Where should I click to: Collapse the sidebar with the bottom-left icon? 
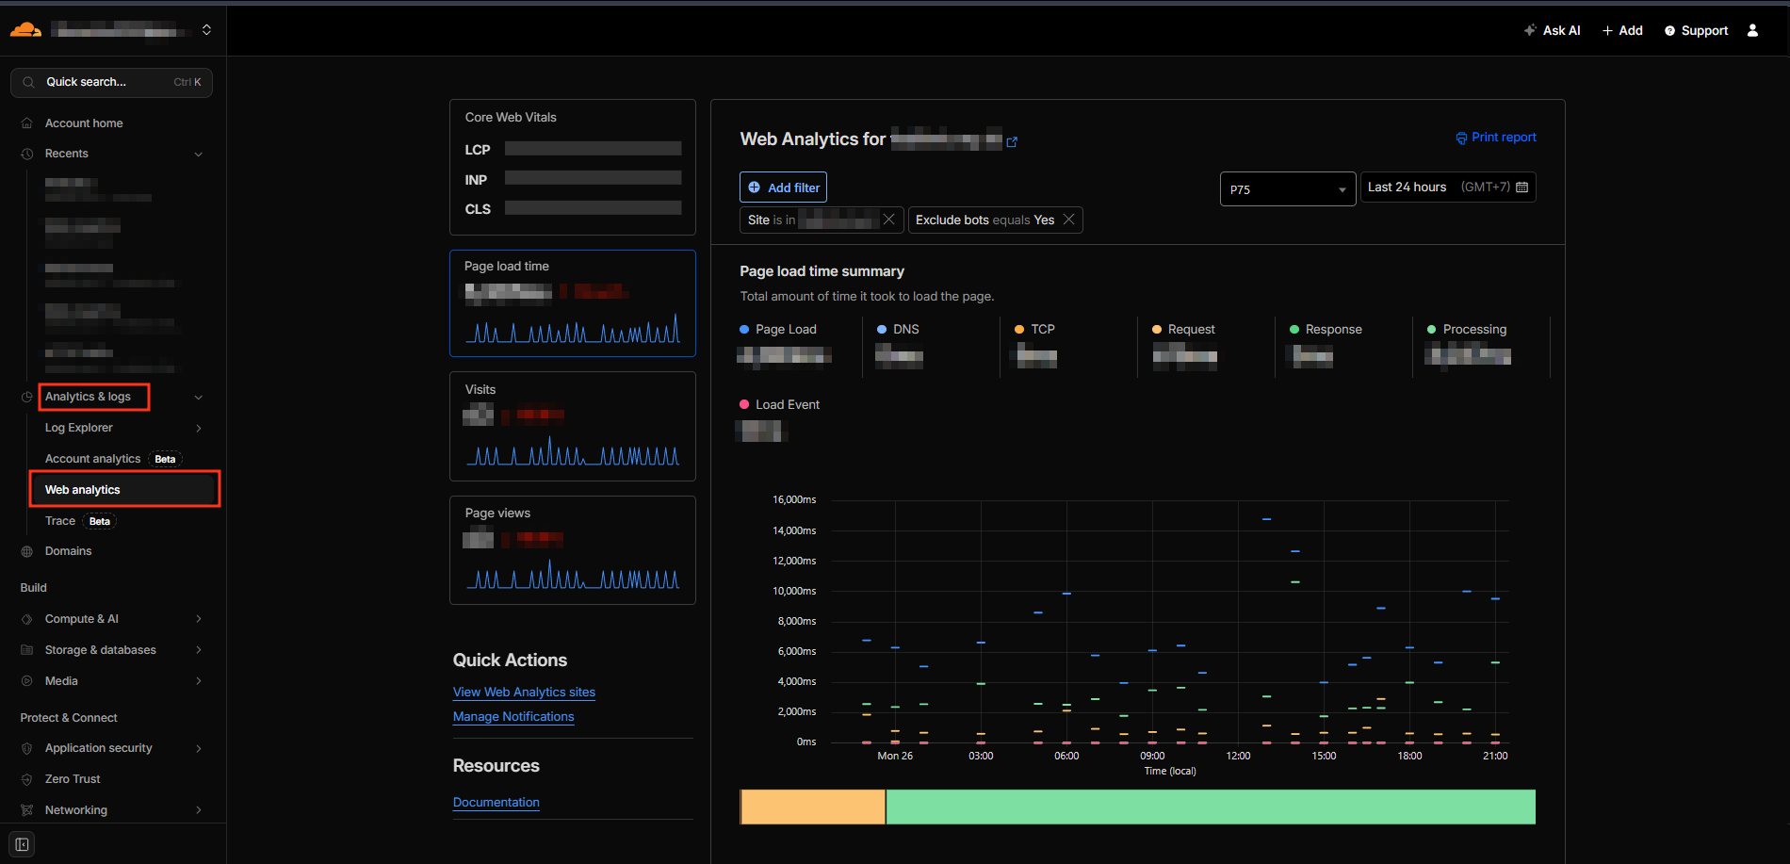point(21,844)
